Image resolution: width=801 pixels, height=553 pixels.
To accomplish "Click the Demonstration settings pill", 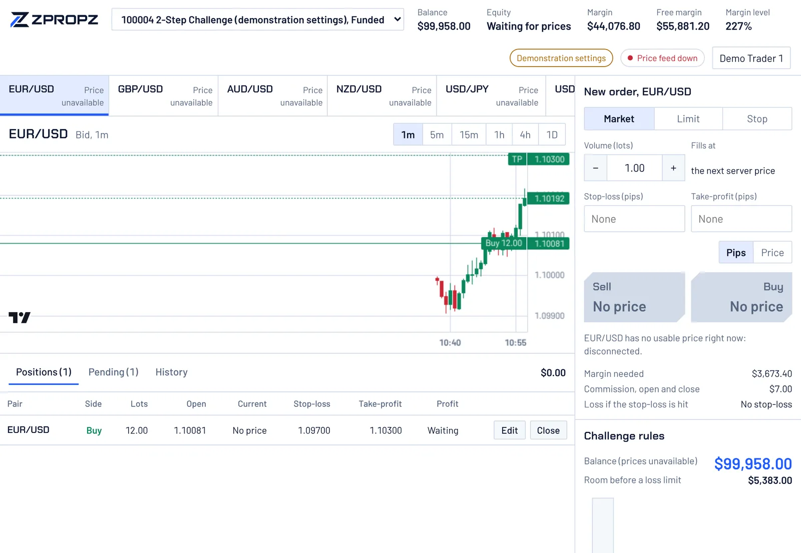I will [561, 58].
